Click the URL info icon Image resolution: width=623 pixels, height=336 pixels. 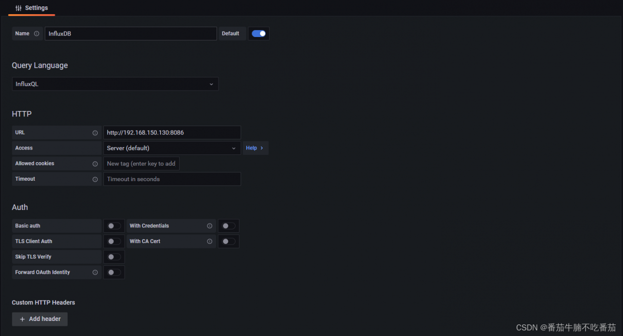click(95, 132)
